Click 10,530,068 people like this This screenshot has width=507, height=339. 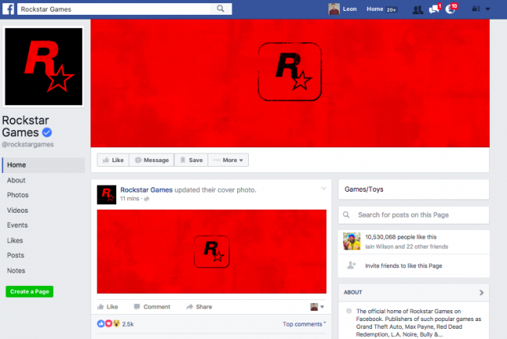(401, 237)
